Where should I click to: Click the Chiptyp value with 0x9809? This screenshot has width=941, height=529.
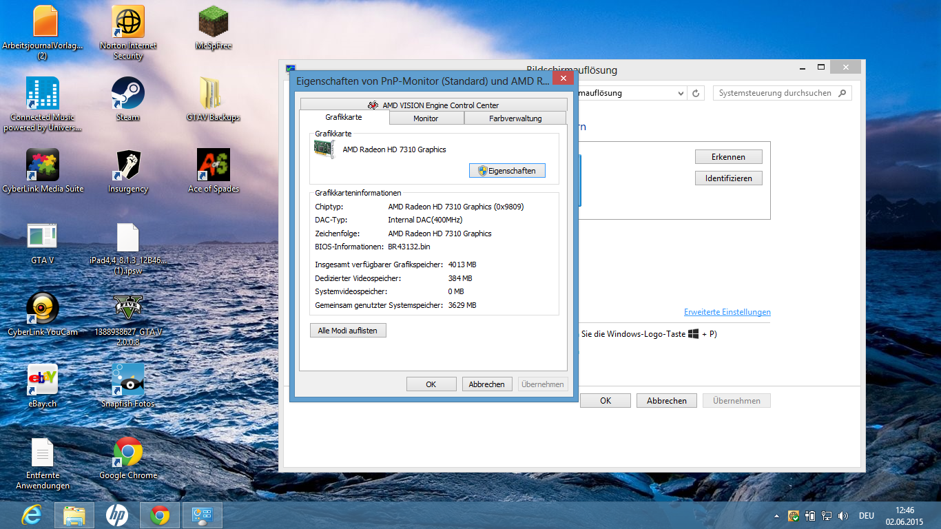pyautogui.click(x=456, y=207)
